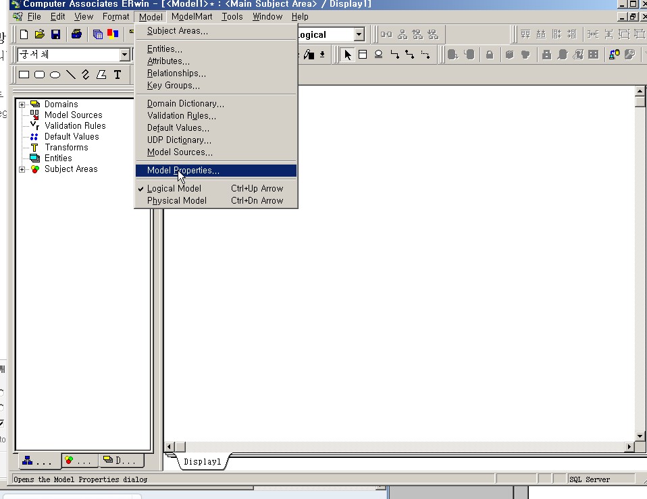Open Attributes menu entry

coord(216,61)
